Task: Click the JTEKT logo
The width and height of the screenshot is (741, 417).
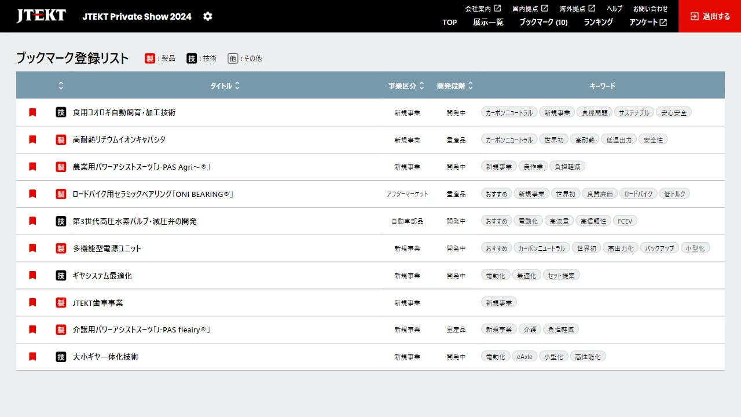Action: coord(41,16)
